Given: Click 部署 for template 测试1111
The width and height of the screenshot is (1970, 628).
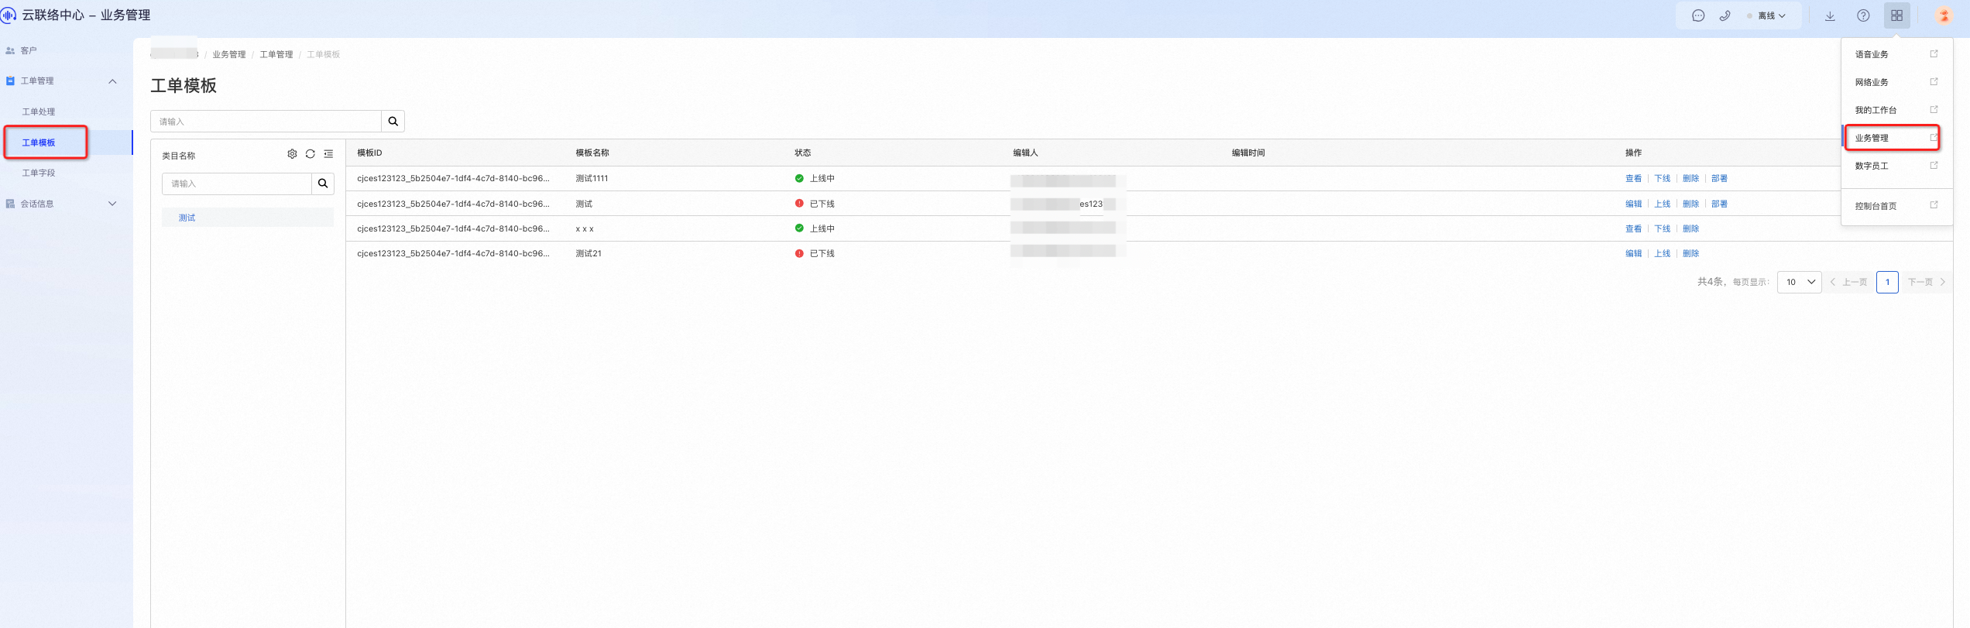Looking at the screenshot, I should tap(1719, 178).
